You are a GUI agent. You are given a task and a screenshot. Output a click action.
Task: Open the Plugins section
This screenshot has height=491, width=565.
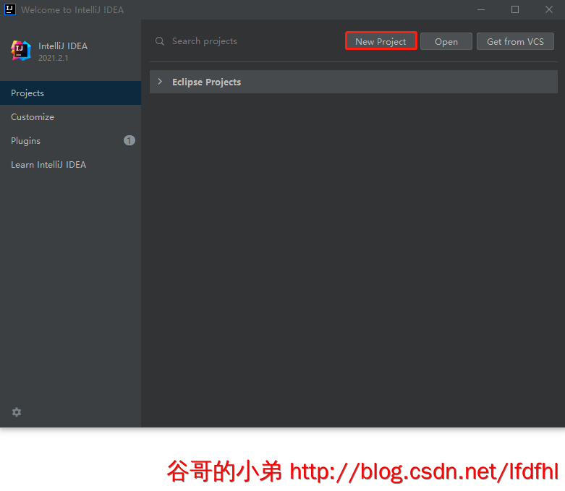click(71, 140)
